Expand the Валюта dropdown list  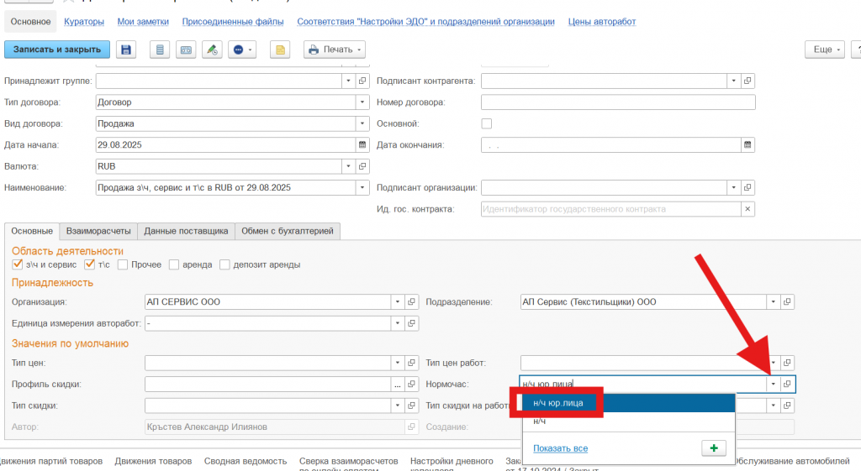[x=348, y=166]
